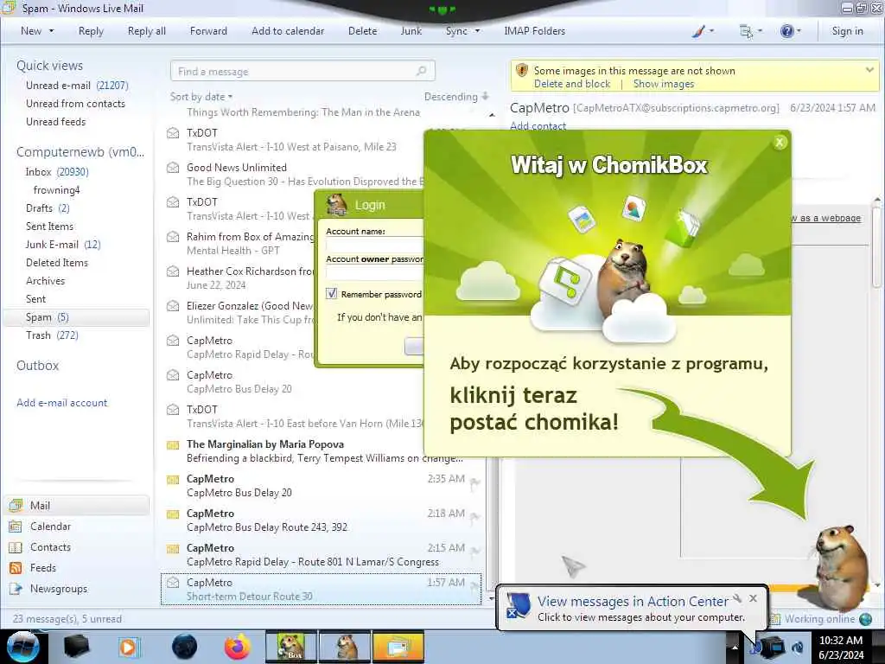The width and height of the screenshot is (885, 664).
Task: Flag the CapMetro 2:18 AM message
Action: point(475,517)
